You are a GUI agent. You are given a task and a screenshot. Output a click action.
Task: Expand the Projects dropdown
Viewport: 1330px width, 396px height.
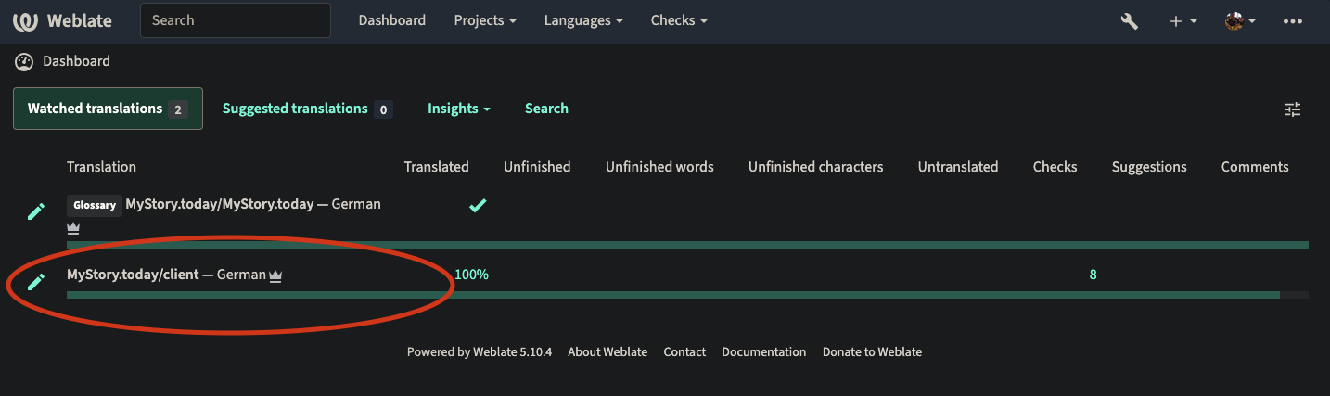[x=485, y=20]
